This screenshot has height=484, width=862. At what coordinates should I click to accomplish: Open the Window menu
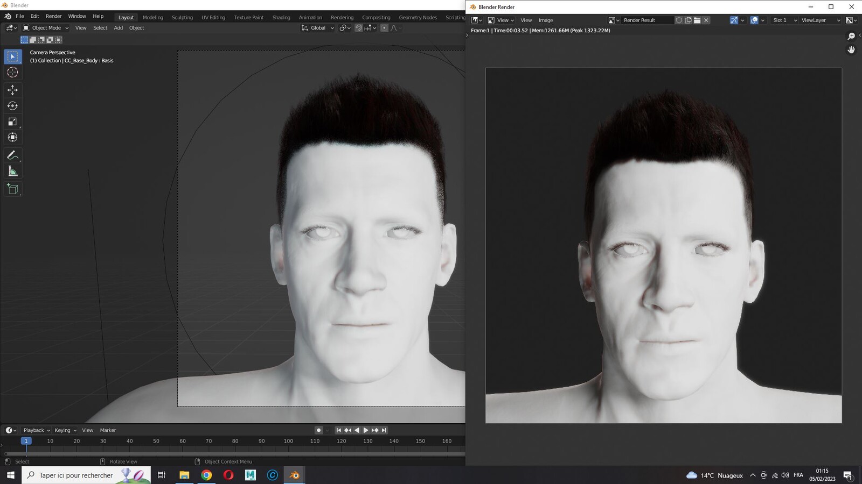click(x=77, y=17)
